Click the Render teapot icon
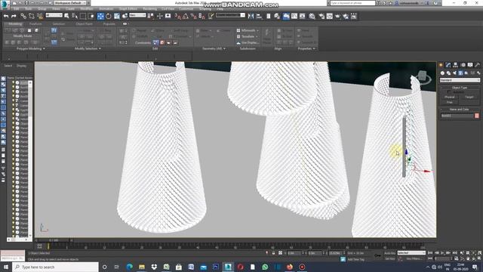The image size is (483, 272). pyautogui.click(x=337, y=16)
